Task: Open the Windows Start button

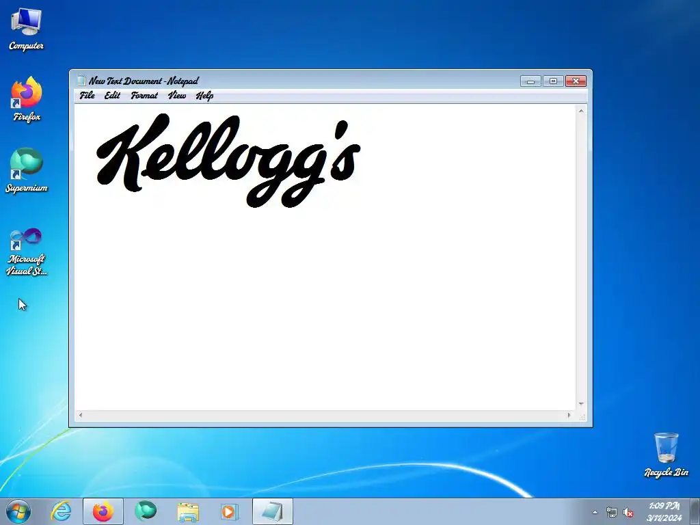Action: (18, 511)
